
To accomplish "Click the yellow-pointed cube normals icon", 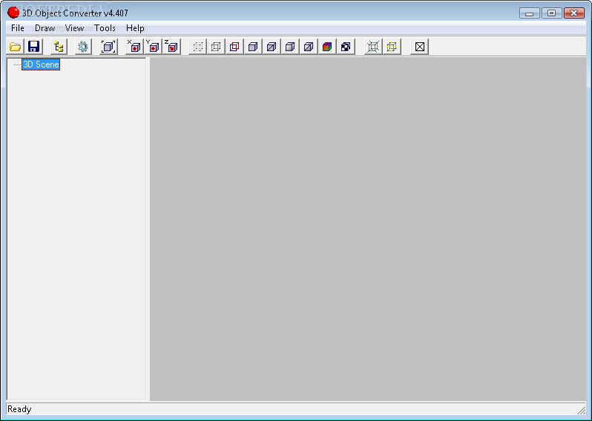I will (x=392, y=47).
